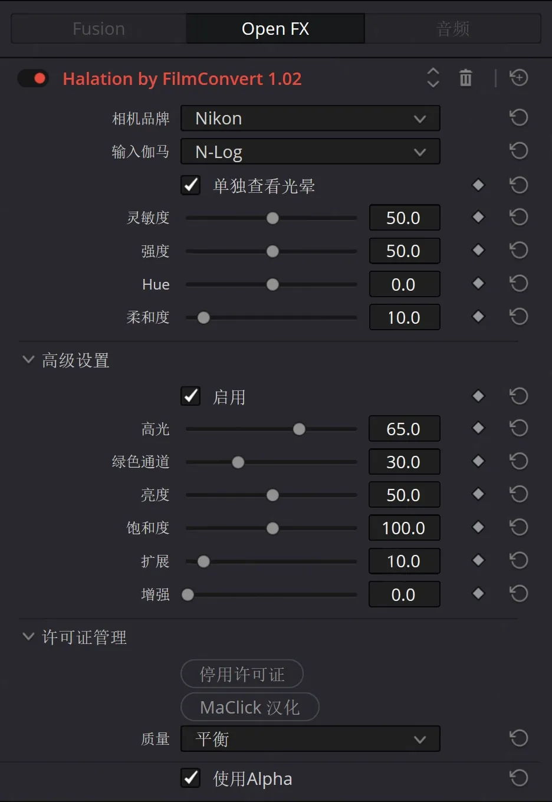Switch to the 音频 tab
The height and width of the screenshot is (802, 552).
(452, 29)
